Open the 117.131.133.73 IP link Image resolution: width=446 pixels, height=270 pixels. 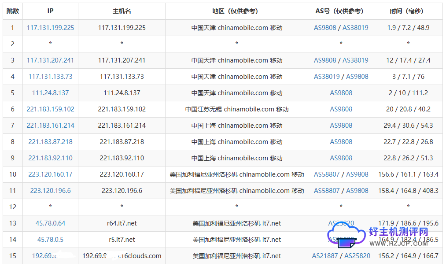[50, 77]
